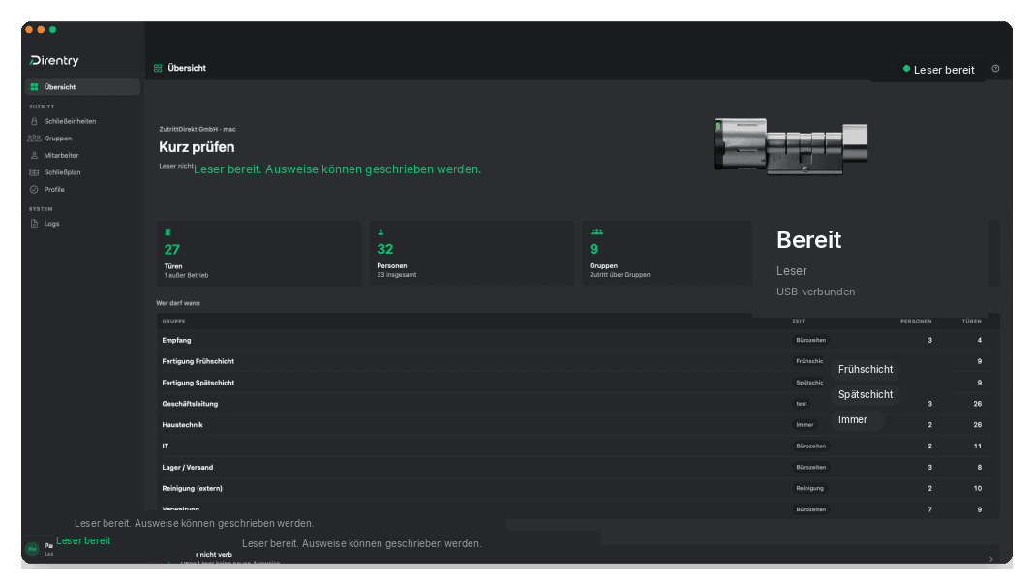Open the Lager / Versand group row
The width and height of the screenshot is (1034, 585).
click(x=578, y=467)
